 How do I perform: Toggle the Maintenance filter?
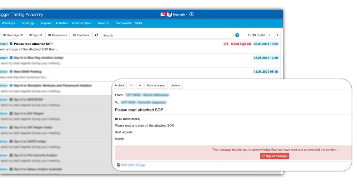pyautogui.click(x=57, y=35)
